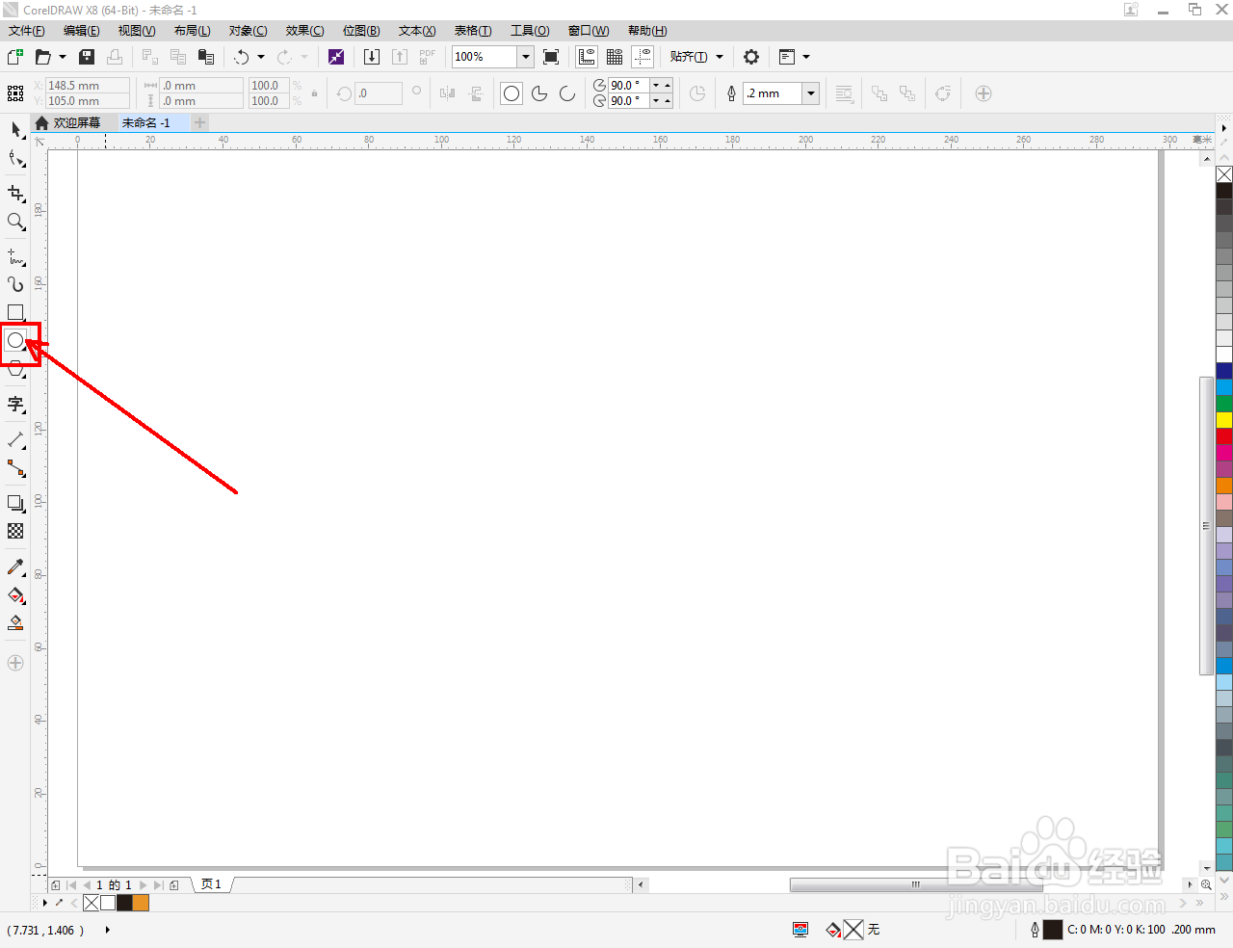Toggle show grid button

pos(615,57)
